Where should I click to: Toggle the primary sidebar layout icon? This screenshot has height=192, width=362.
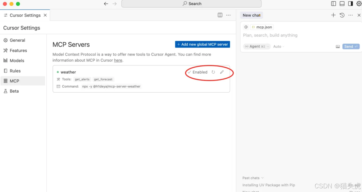pyautogui.click(x=333, y=4)
